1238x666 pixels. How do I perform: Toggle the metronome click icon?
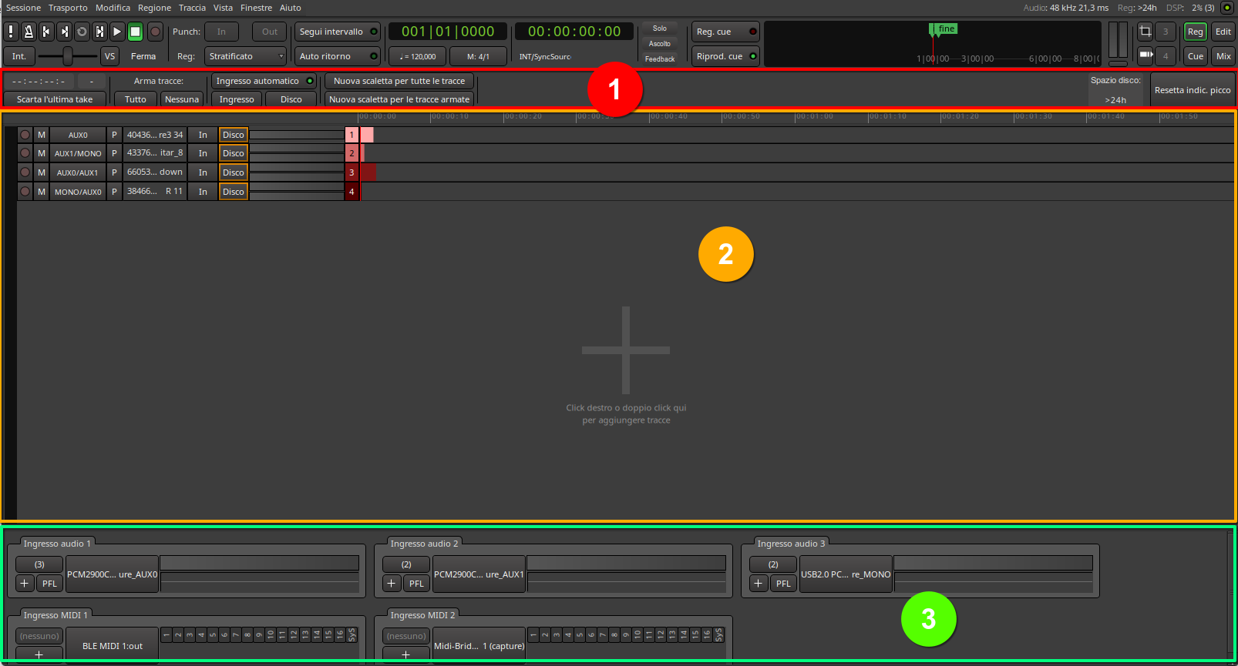pyautogui.click(x=29, y=32)
